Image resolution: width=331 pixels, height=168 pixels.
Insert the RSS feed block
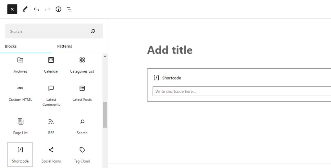pyautogui.click(x=51, y=126)
